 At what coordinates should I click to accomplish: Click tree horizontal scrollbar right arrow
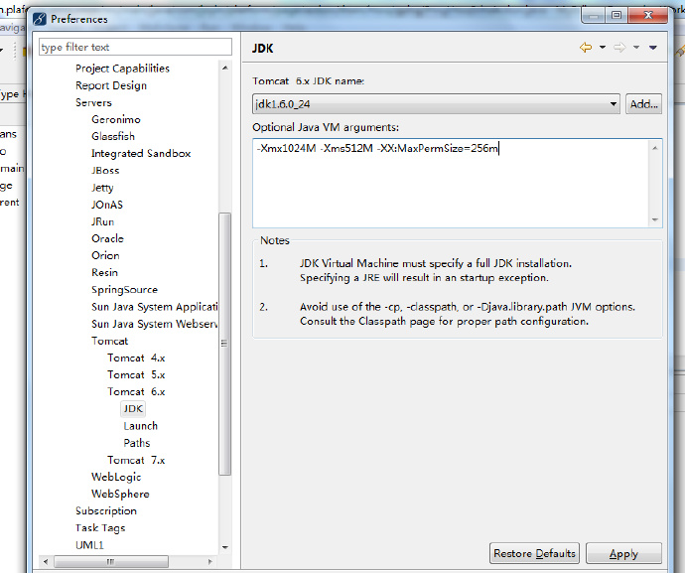tap(210, 562)
